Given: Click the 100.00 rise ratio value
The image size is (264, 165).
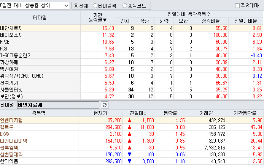Looking at the screenshot, I should coord(220,35).
